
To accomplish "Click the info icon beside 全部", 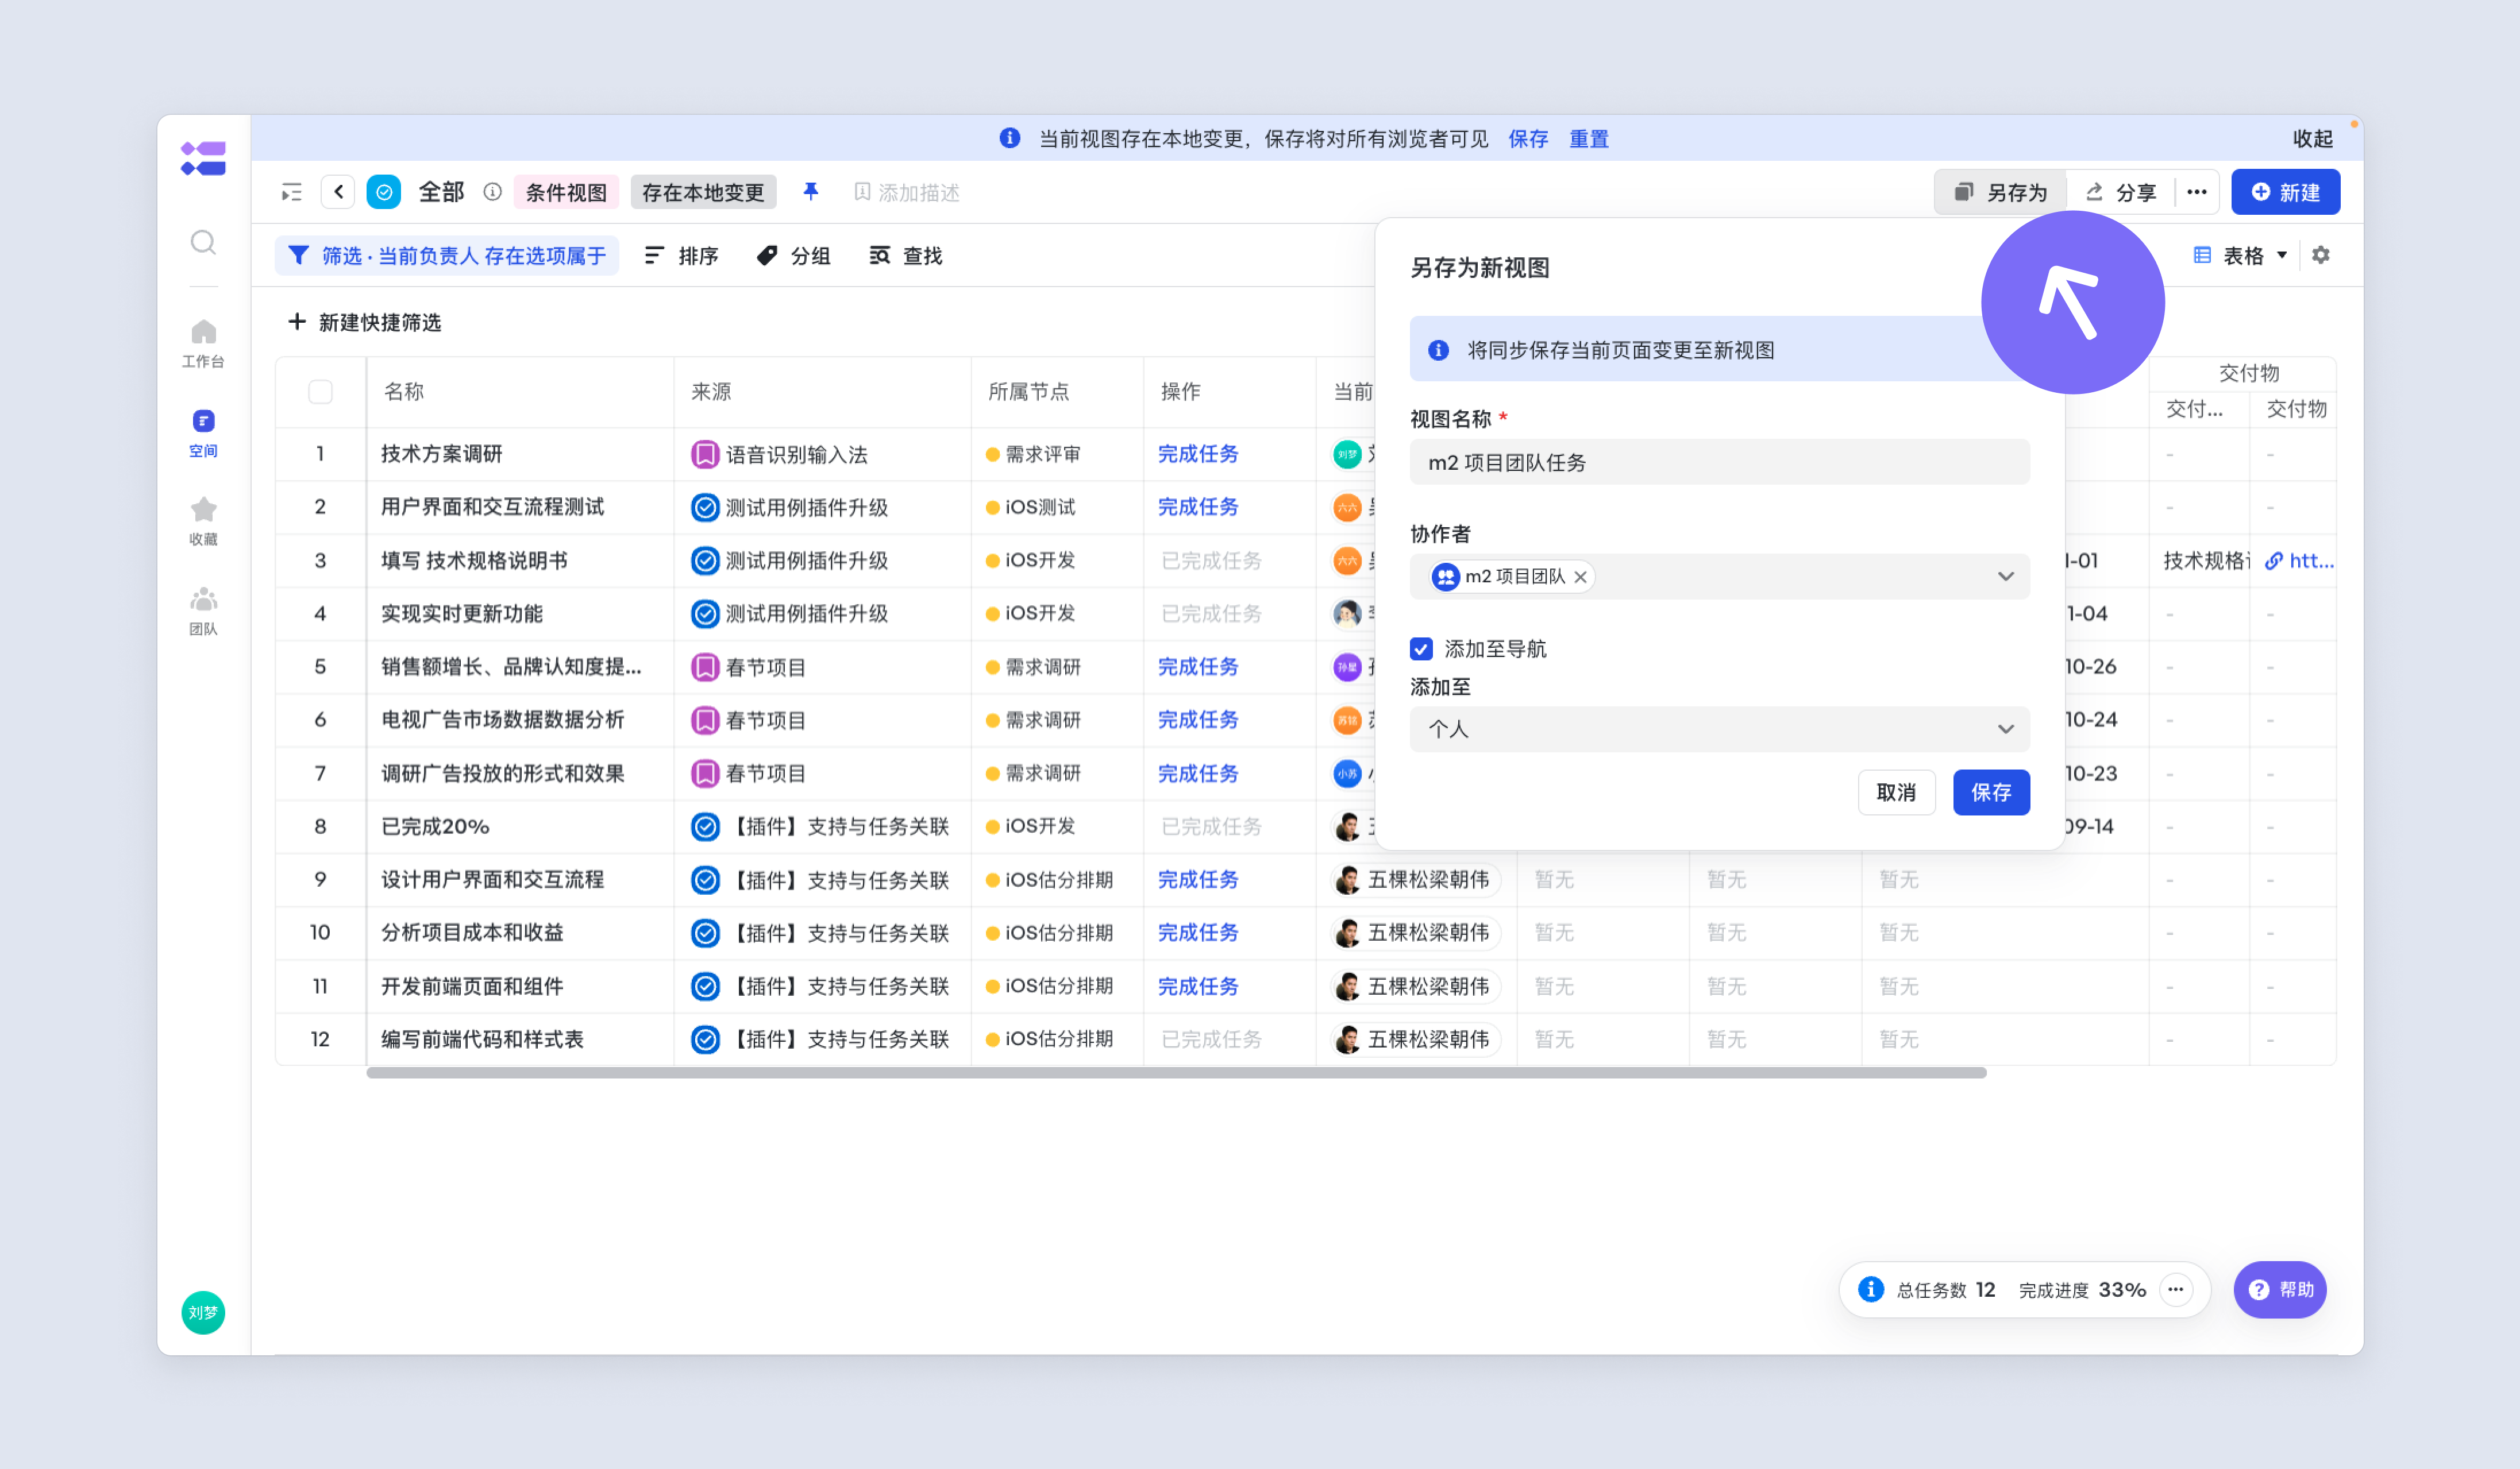I will coord(492,192).
